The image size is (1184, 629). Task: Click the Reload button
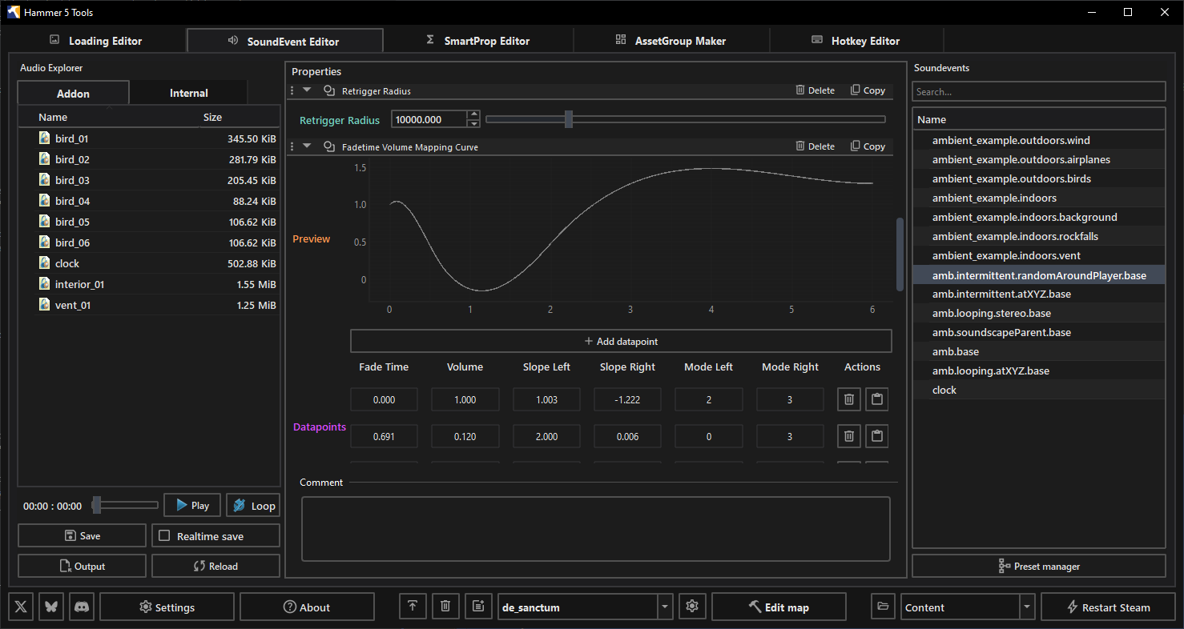coord(215,566)
